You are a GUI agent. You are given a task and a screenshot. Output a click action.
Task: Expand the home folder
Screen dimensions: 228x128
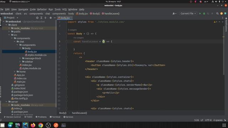pyautogui.click(x=15, y=72)
